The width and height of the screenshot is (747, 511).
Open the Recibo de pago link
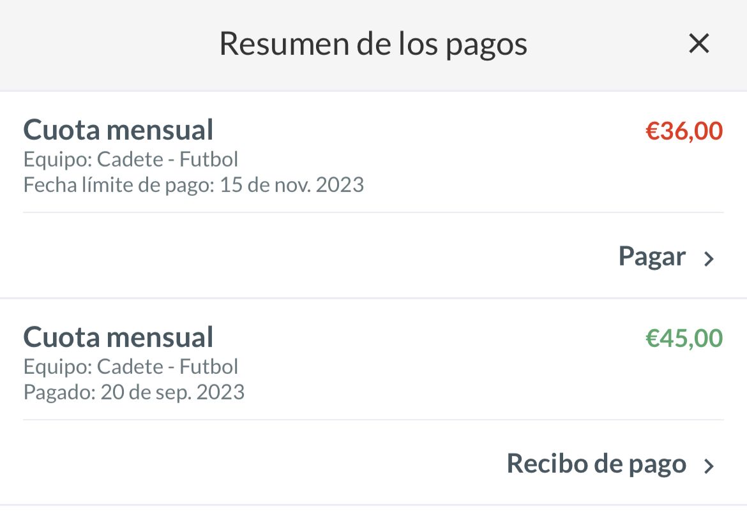[x=596, y=464]
